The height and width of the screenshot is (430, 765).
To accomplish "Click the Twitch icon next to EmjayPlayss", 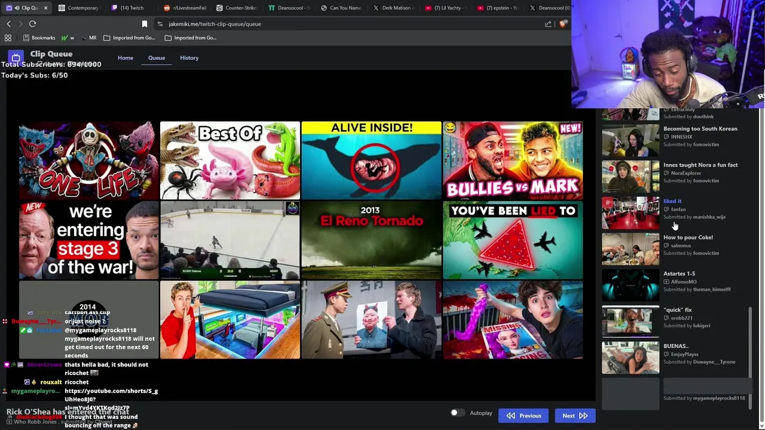I will [666, 354].
